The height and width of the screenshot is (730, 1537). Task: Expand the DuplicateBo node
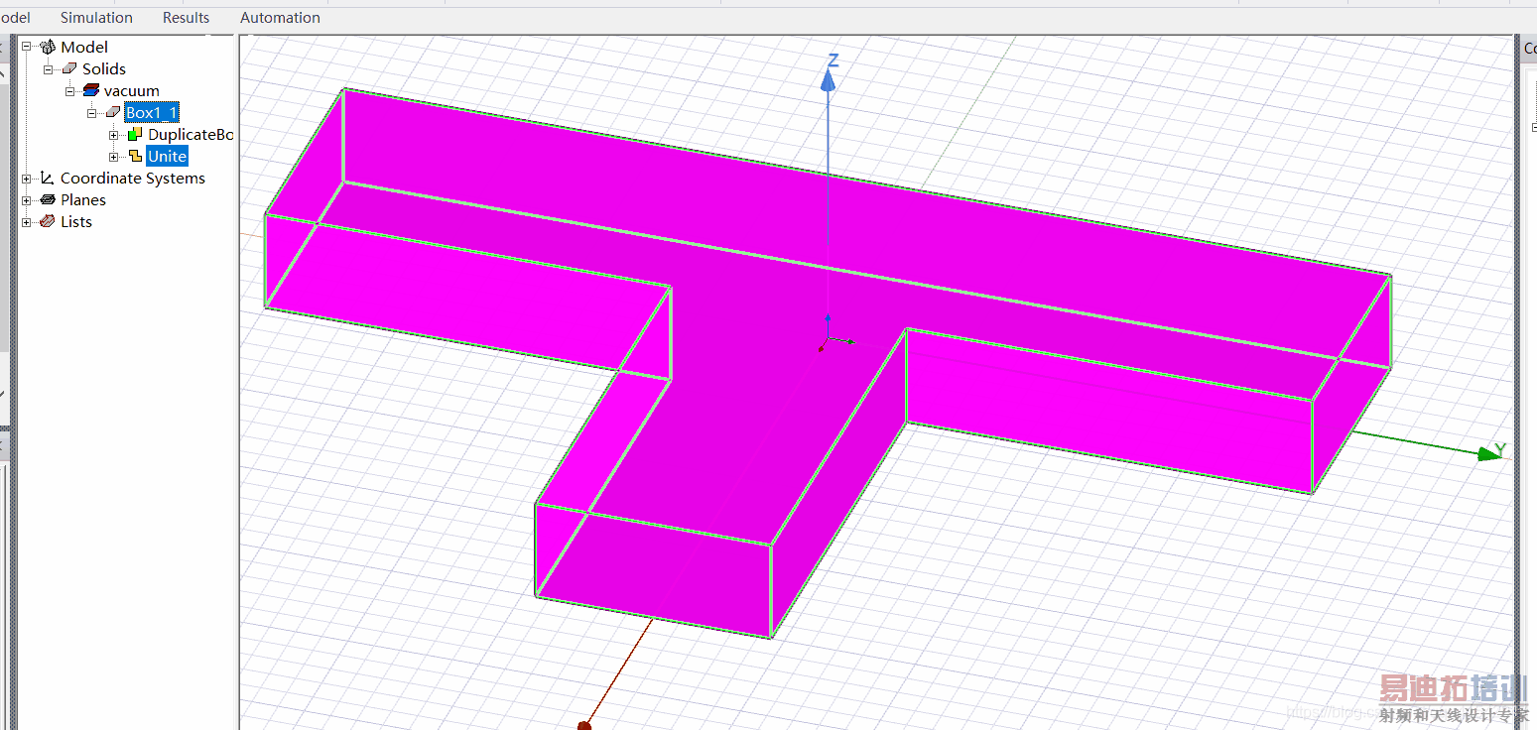pyautogui.click(x=114, y=134)
